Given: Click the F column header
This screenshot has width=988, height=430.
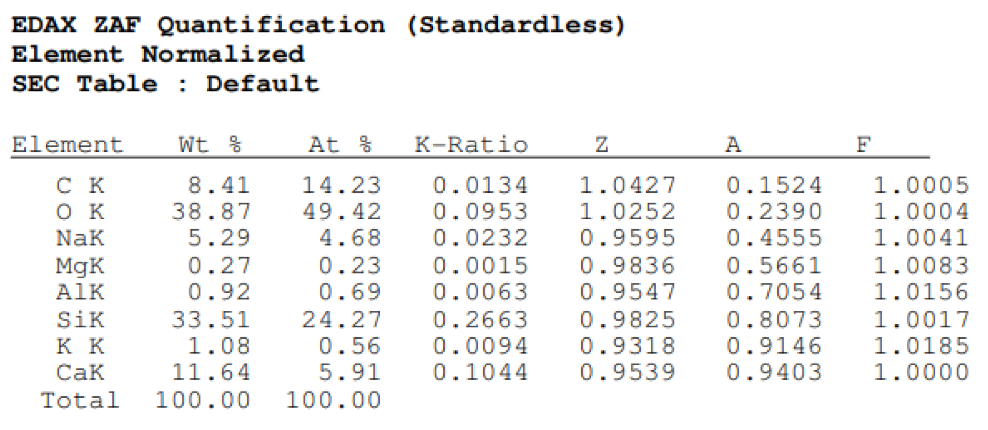Looking at the screenshot, I should pyautogui.click(x=864, y=144).
